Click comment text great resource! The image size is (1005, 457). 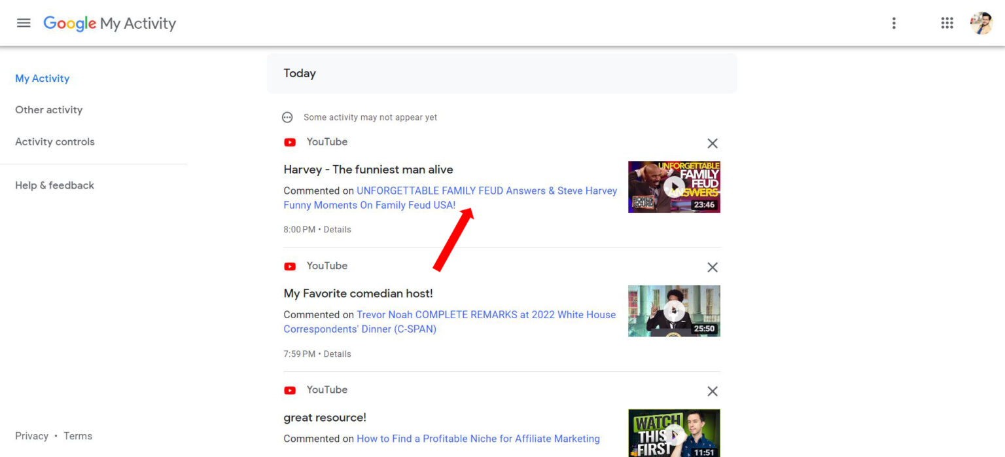[x=325, y=418]
